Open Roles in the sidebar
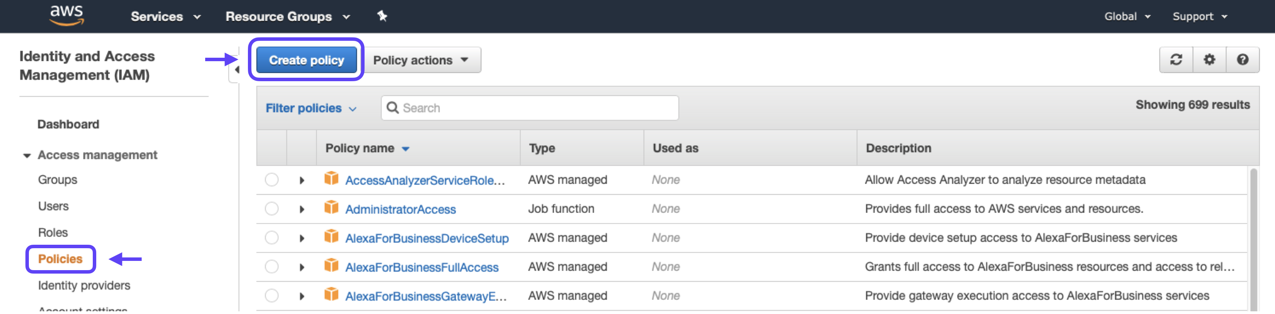Viewport: 1275px width, 314px height. pos(53,232)
